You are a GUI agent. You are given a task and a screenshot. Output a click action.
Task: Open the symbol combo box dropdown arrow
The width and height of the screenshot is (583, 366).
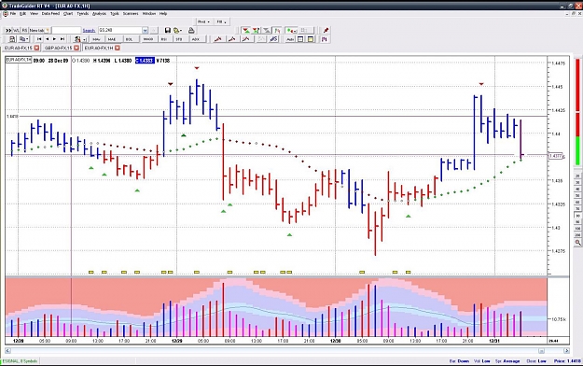pyautogui.click(x=145, y=30)
